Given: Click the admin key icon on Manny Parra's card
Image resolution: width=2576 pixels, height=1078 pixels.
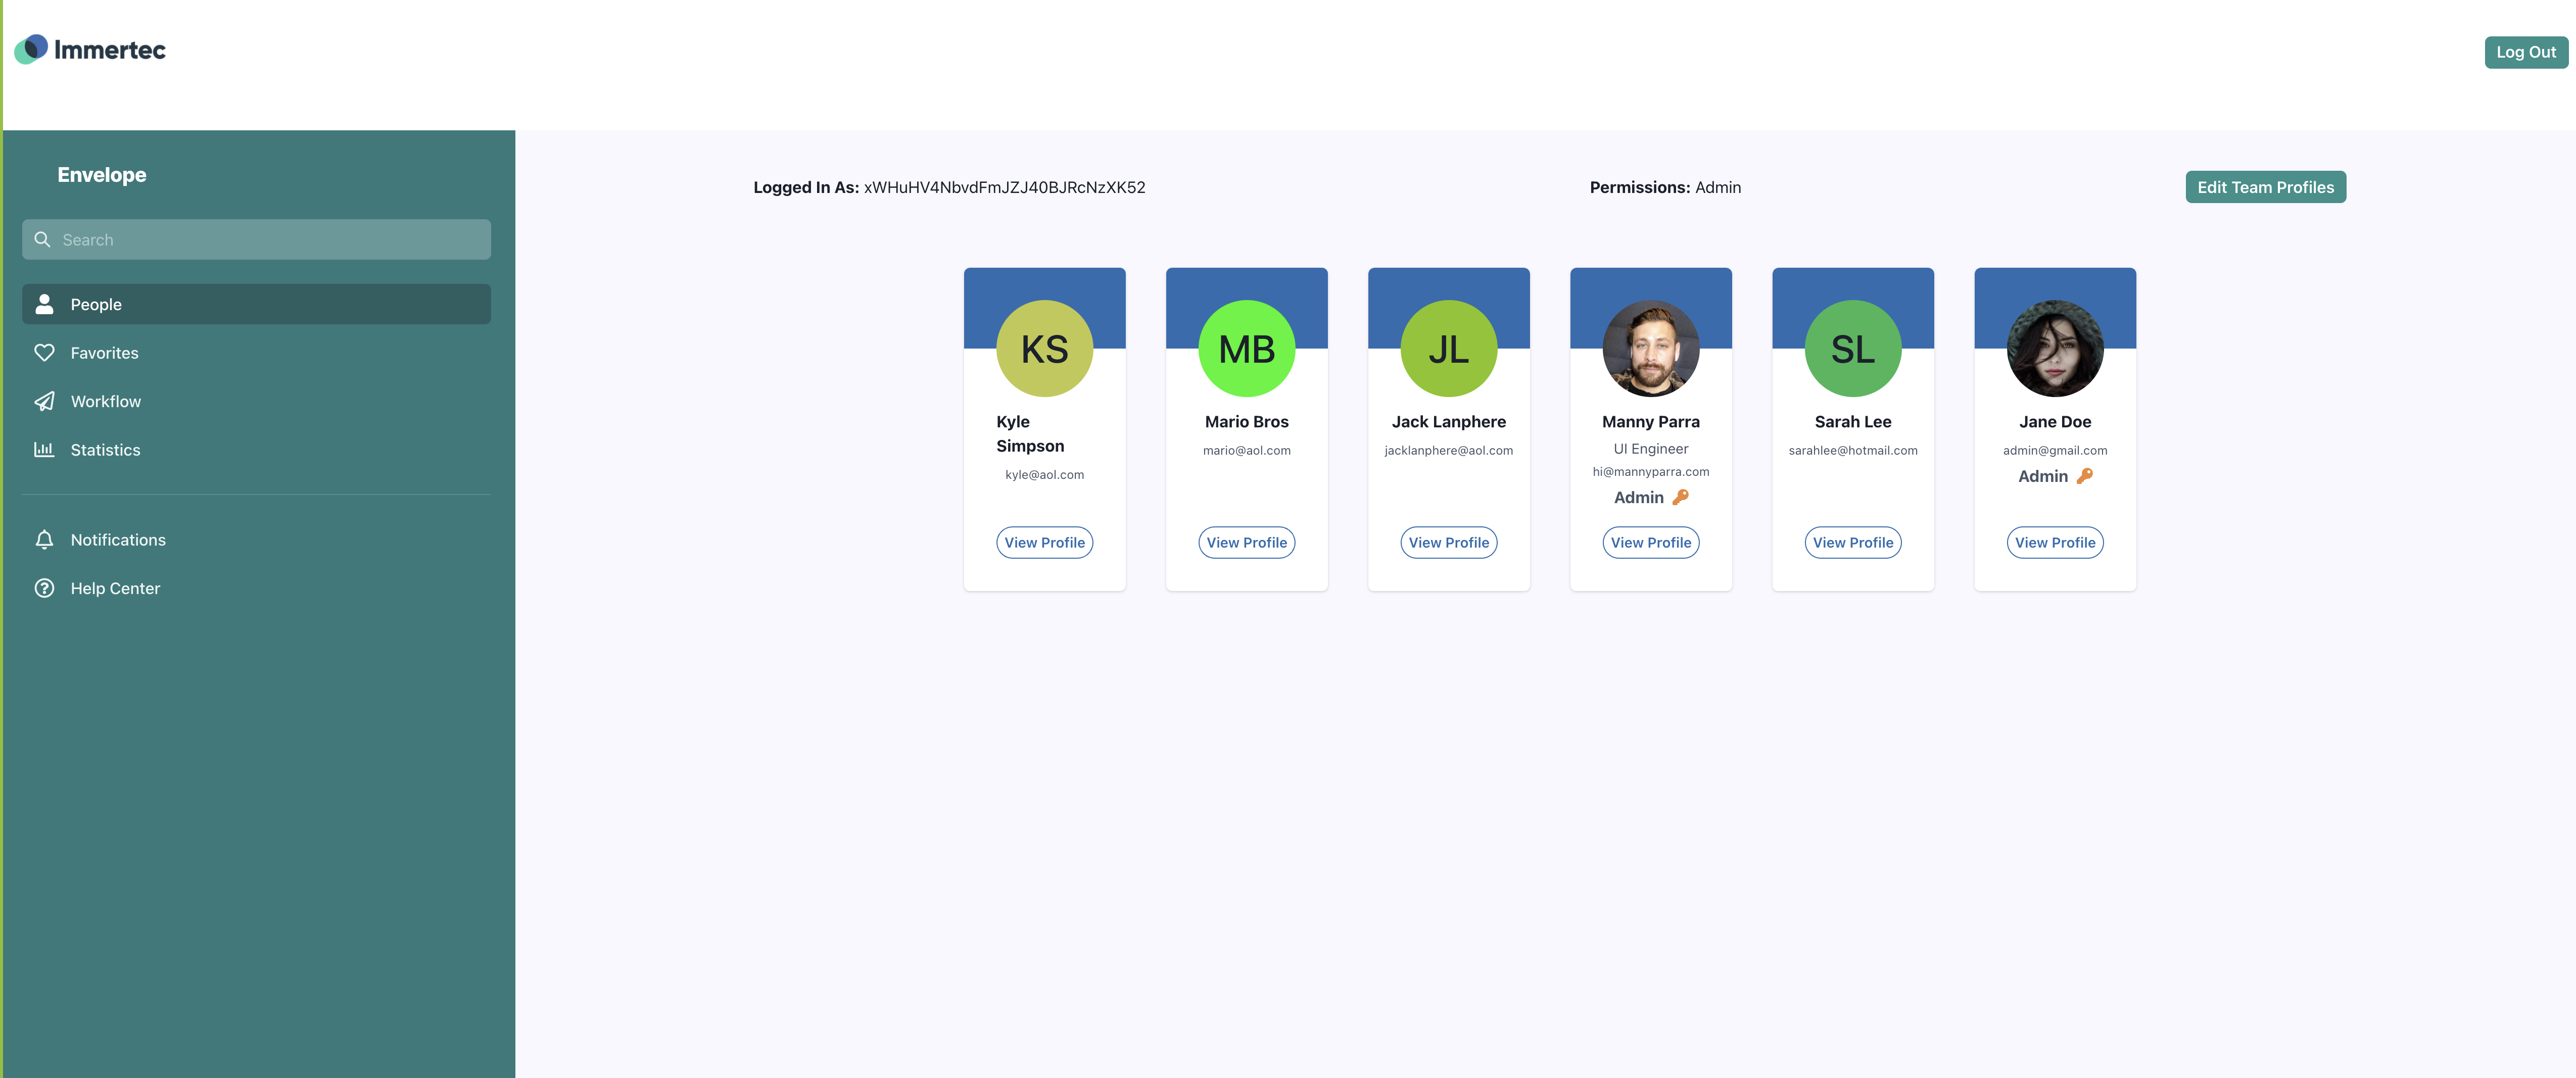Looking at the screenshot, I should 1680,497.
